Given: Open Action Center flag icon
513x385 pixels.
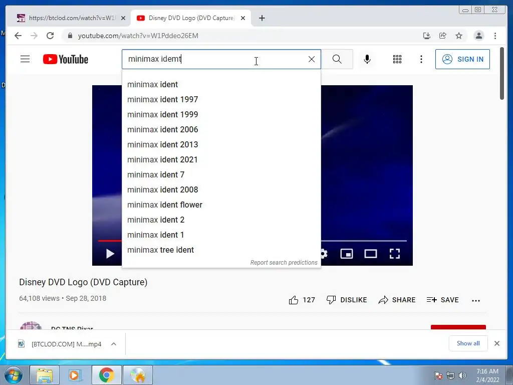Looking at the screenshot, I should [438, 375].
